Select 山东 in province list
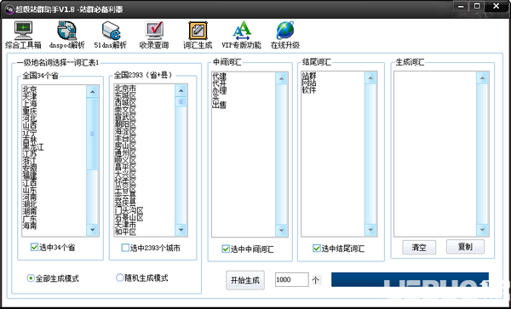Image resolution: width=511 pixels, height=309 pixels. click(x=30, y=190)
